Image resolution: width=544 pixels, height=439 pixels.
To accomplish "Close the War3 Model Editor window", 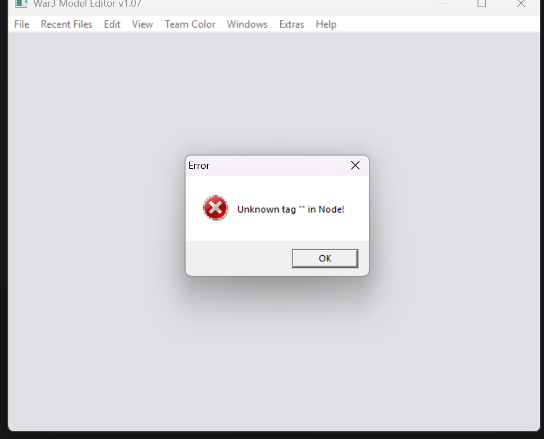I will click(x=521, y=3).
